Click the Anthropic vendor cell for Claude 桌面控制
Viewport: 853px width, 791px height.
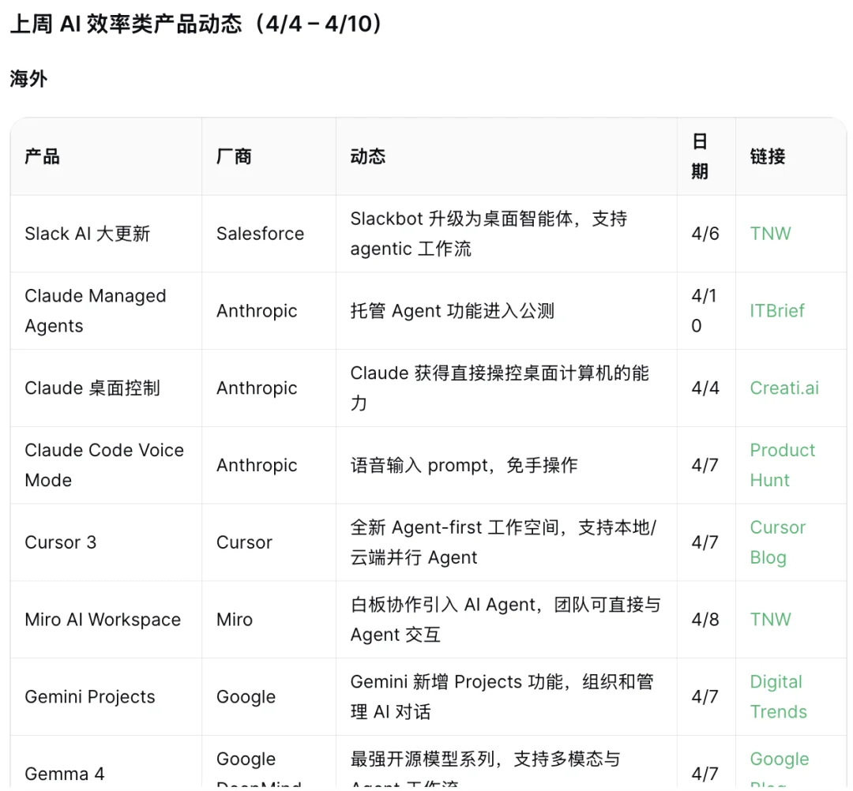click(x=257, y=388)
